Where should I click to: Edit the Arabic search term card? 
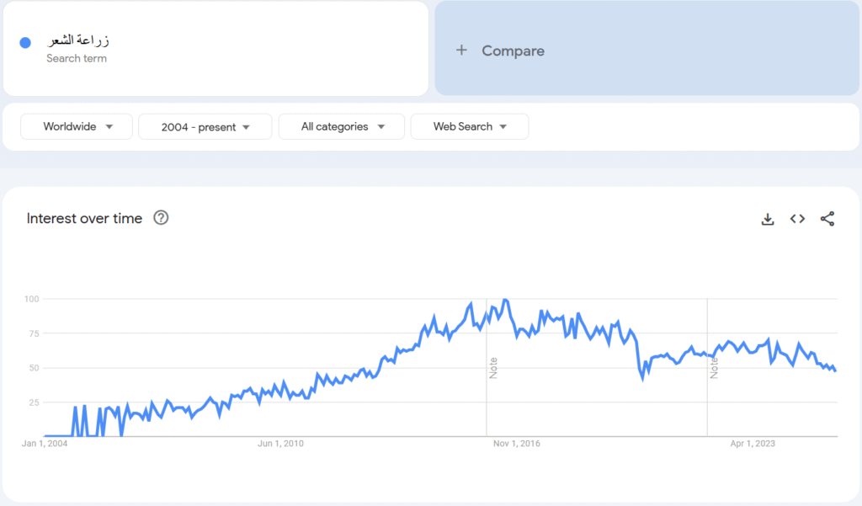click(215, 48)
